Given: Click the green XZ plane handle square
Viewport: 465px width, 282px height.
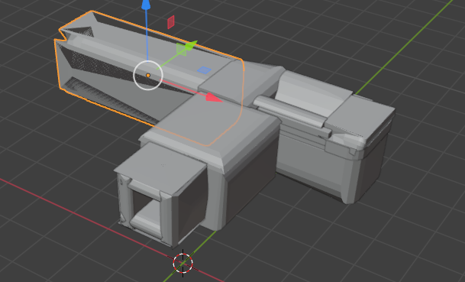Looking at the screenshot, I should coord(181,49).
